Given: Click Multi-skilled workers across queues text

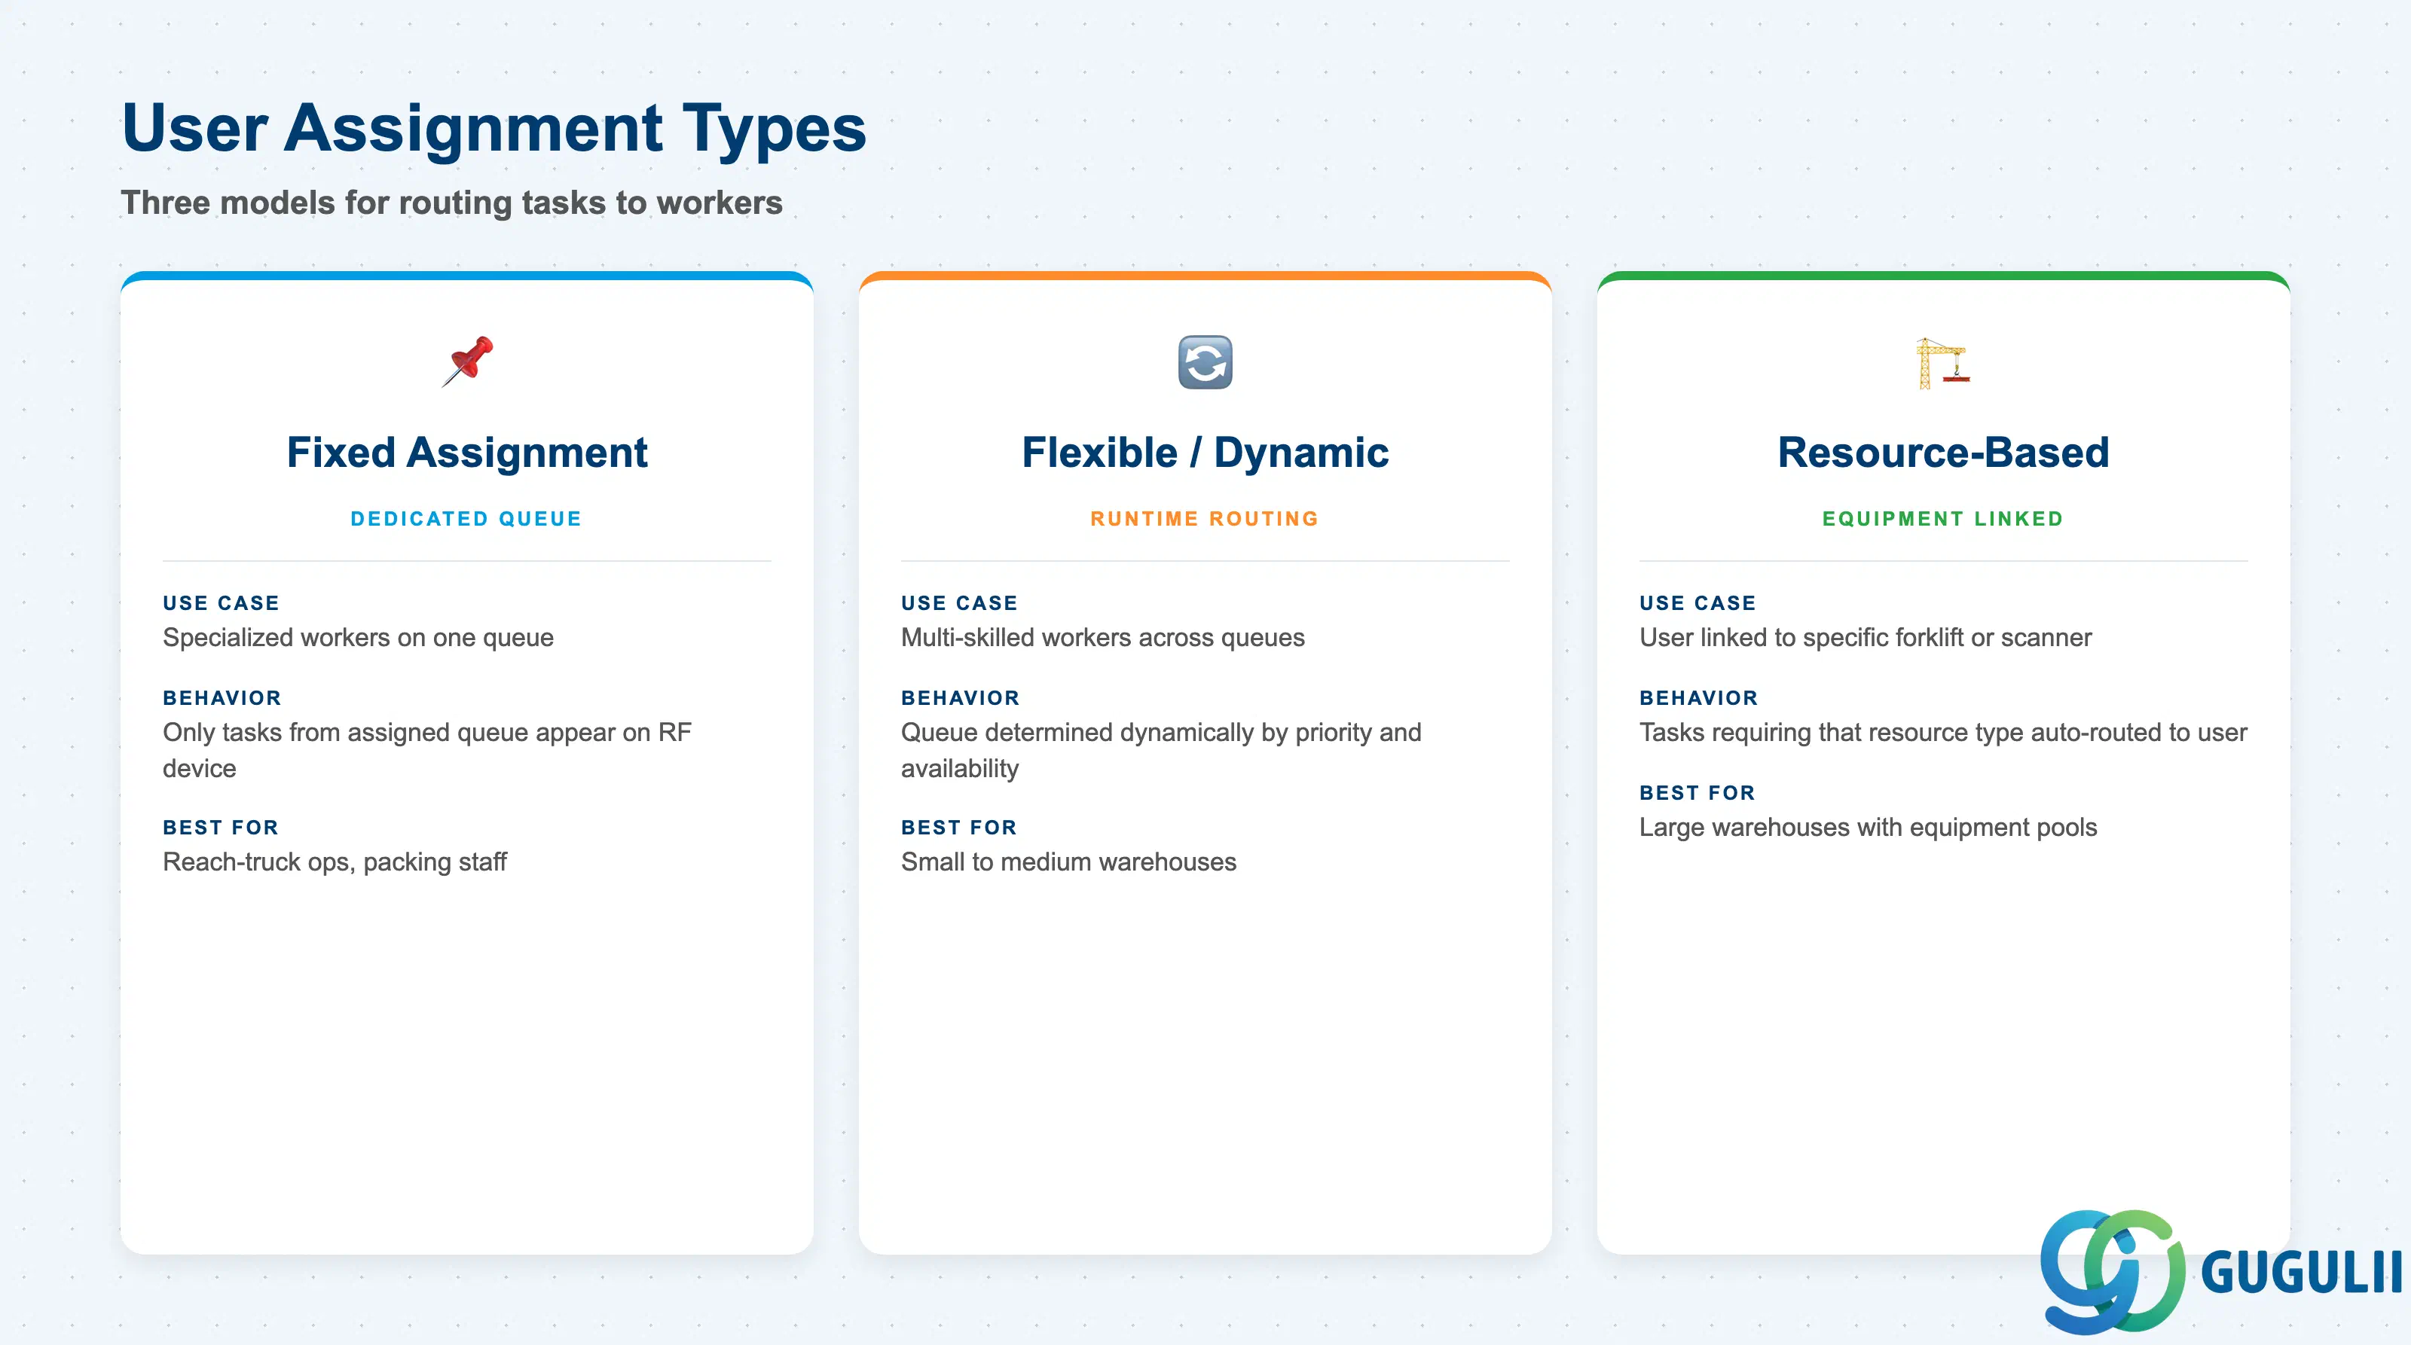Looking at the screenshot, I should tap(1102, 638).
